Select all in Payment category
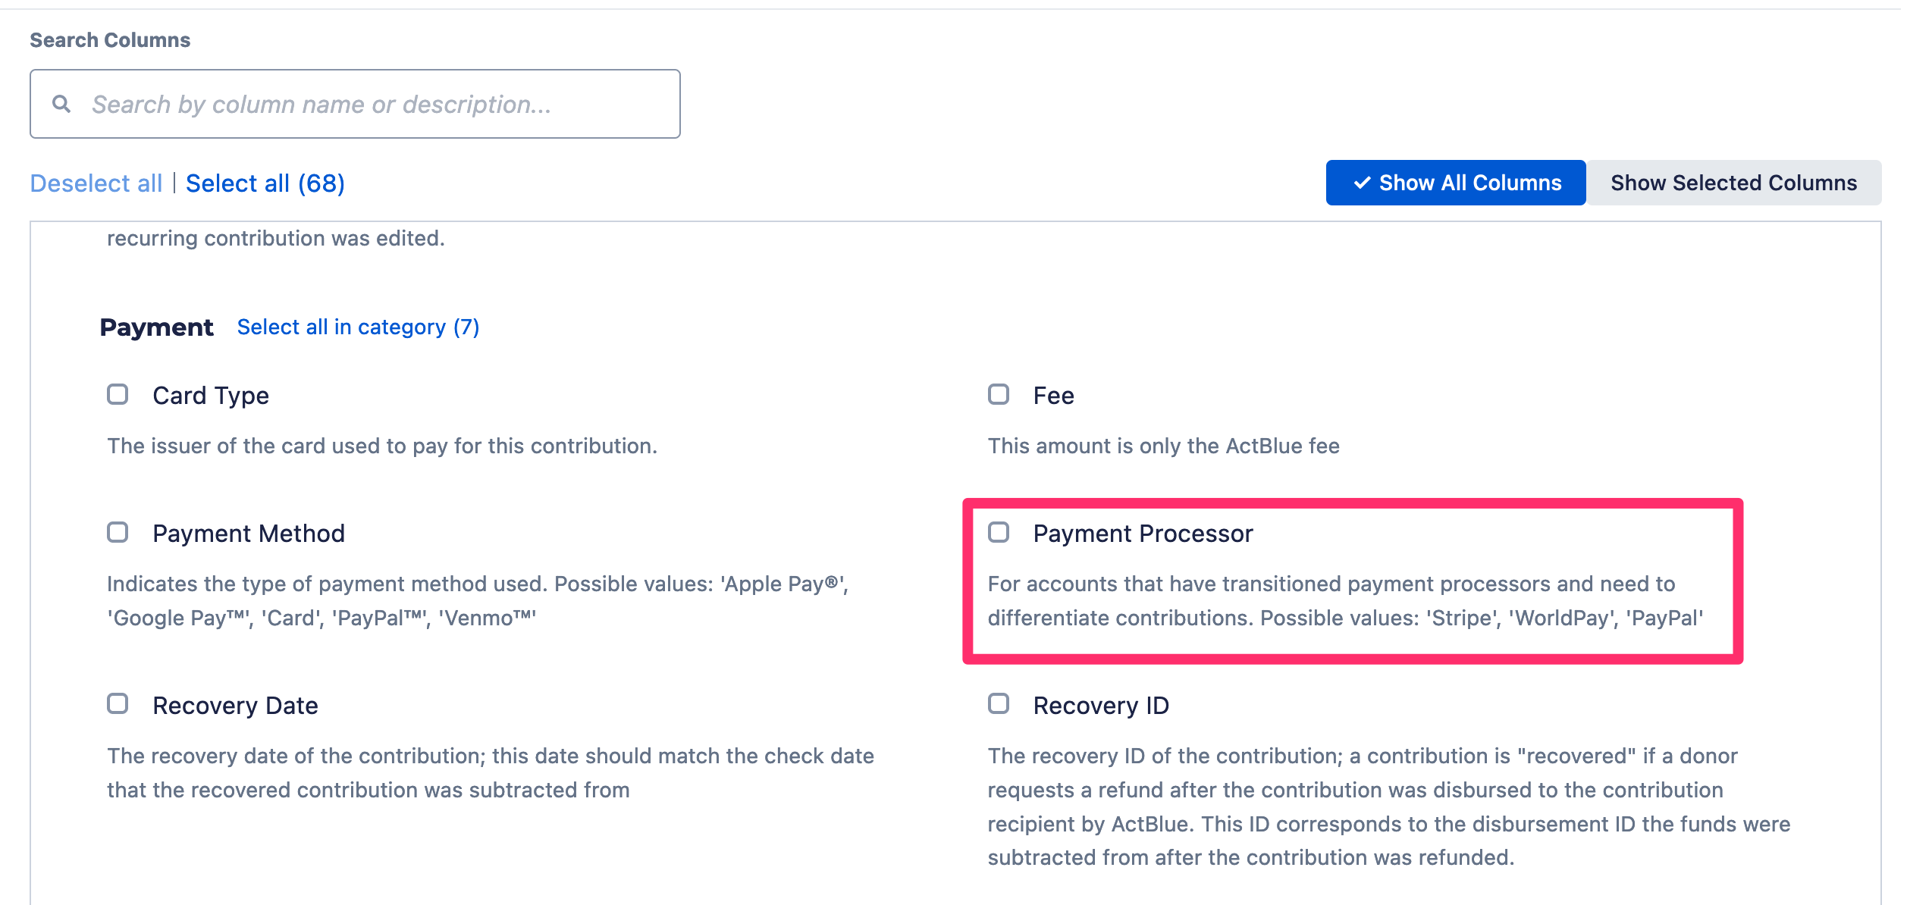This screenshot has width=1932, height=905. pyautogui.click(x=358, y=327)
